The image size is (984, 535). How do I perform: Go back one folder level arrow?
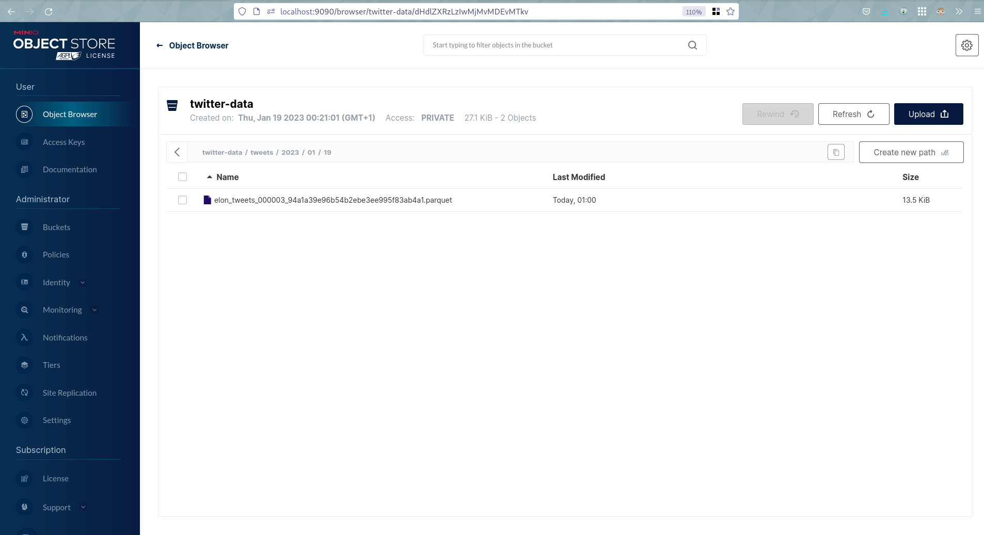pos(177,152)
